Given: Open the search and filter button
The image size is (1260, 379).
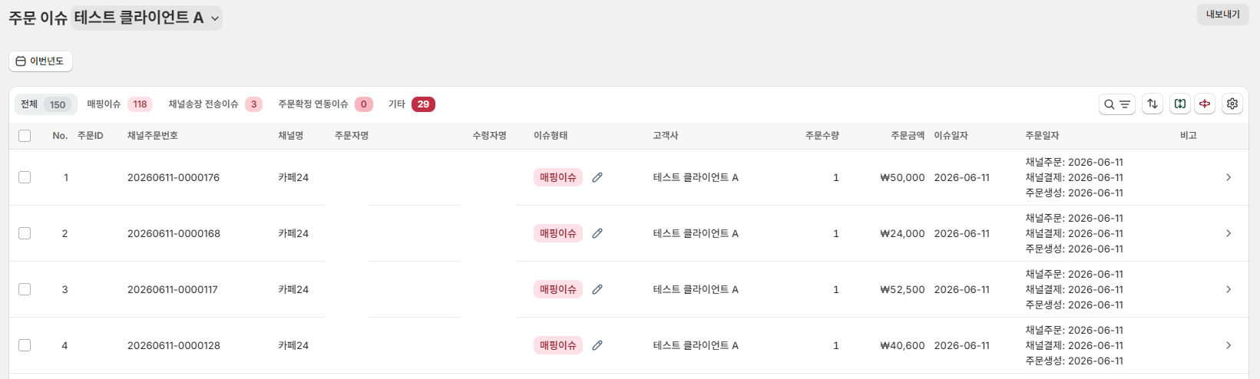Looking at the screenshot, I should (x=1117, y=104).
